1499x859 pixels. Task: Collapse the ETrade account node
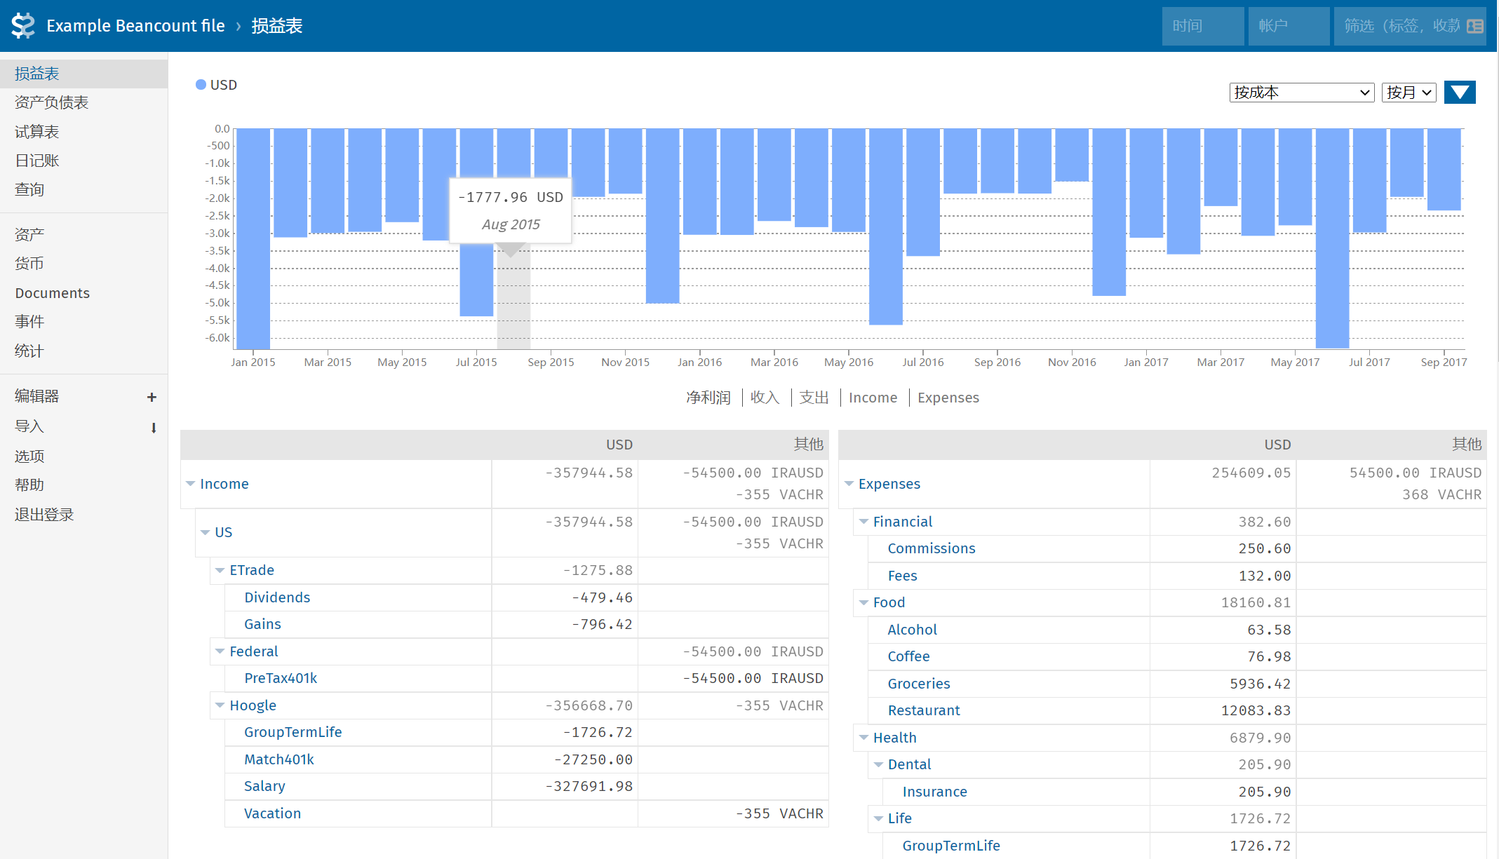click(x=220, y=570)
